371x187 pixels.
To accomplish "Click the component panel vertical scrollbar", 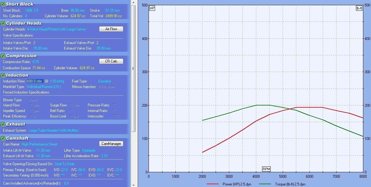I will point(133,68).
